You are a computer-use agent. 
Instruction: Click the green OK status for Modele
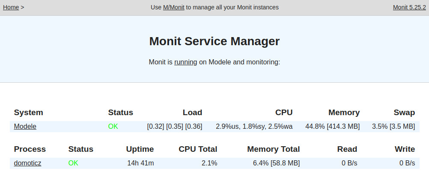(x=113, y=126)
